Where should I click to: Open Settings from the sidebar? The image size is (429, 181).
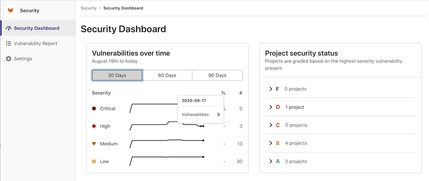click(23, 59)
